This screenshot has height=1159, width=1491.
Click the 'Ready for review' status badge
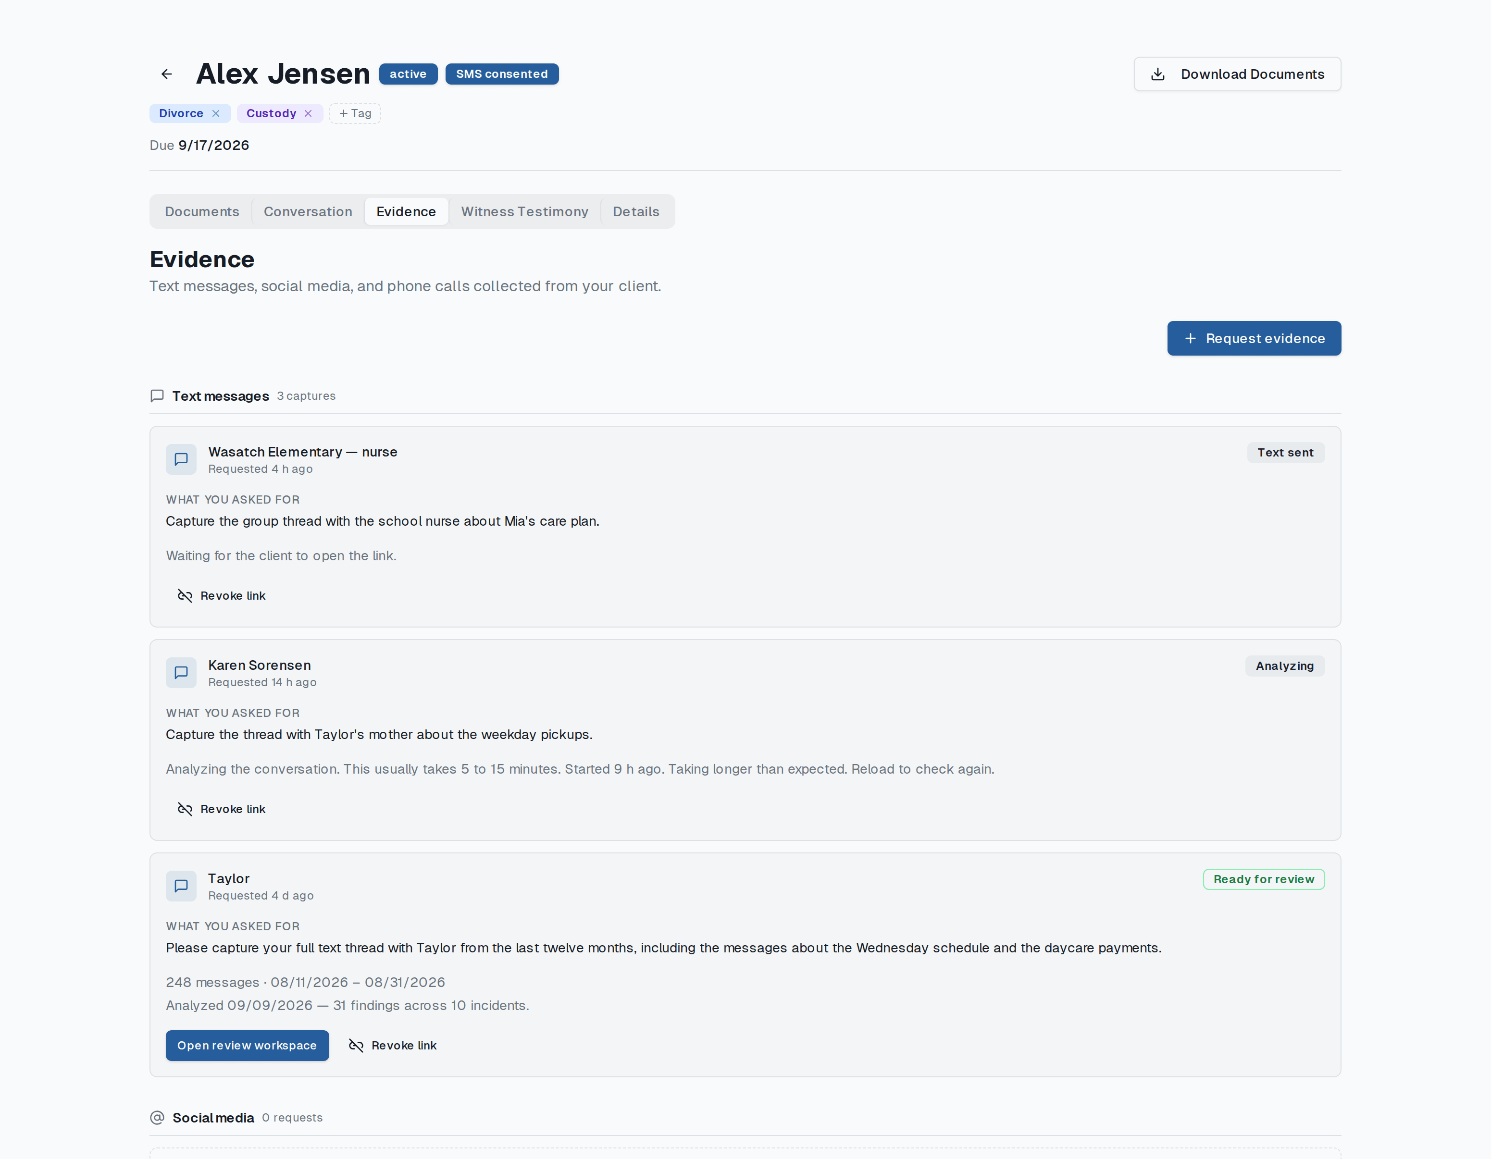tap(1263, 879)
